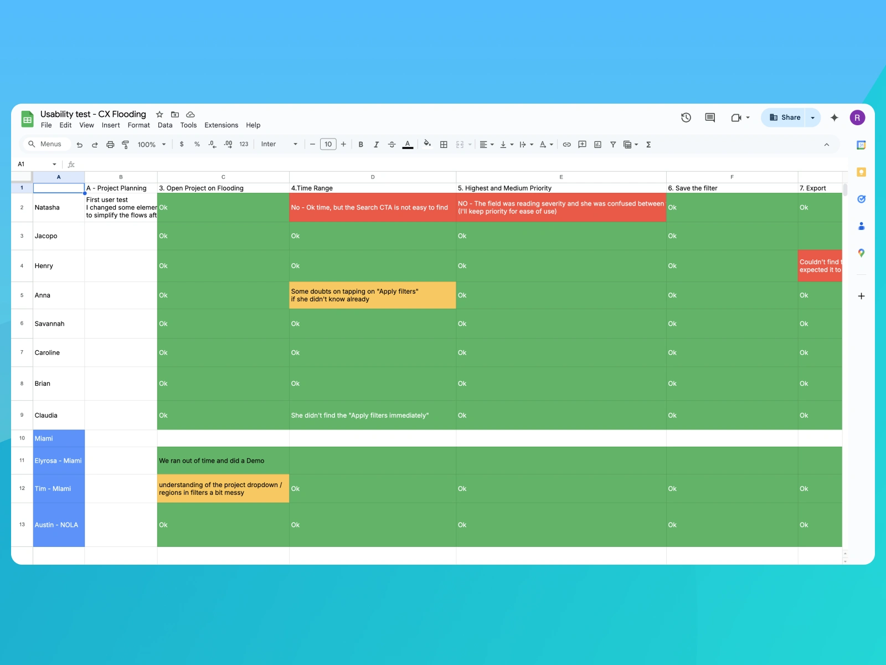886x665 pixels.
Task: Toggle strikethrough formatting
Action: coord(392,144)
